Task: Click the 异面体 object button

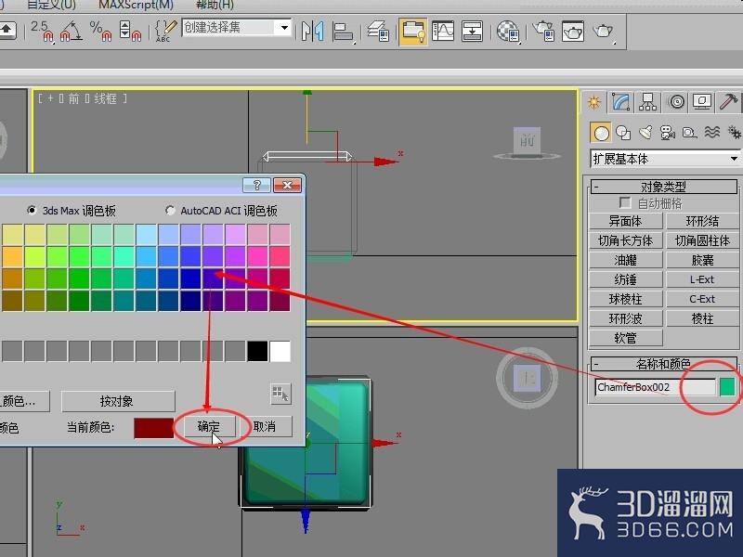Action: 625,221
